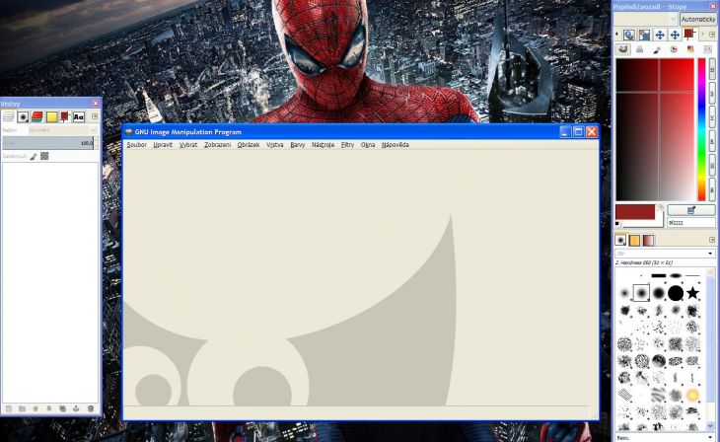This screenshot has width=720, height=442.
Task: Click the HTML hex color input field
Action: (690, 223)
